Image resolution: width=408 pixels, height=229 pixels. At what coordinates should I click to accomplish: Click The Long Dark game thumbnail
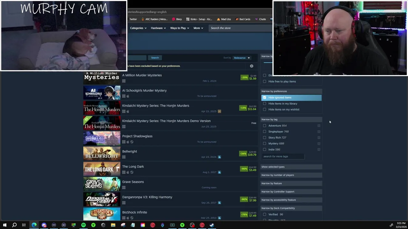pyautogui.click(x=102, y=169)
